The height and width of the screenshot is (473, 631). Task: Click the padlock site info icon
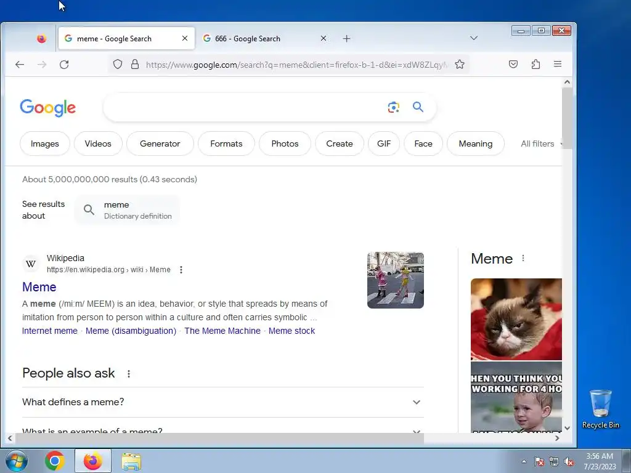click(x=135, y=64)
